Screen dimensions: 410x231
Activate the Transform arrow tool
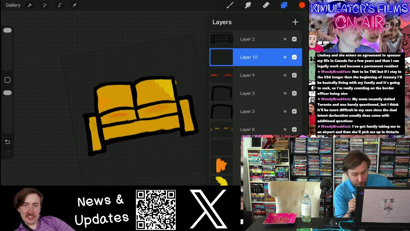click(74, 5)
